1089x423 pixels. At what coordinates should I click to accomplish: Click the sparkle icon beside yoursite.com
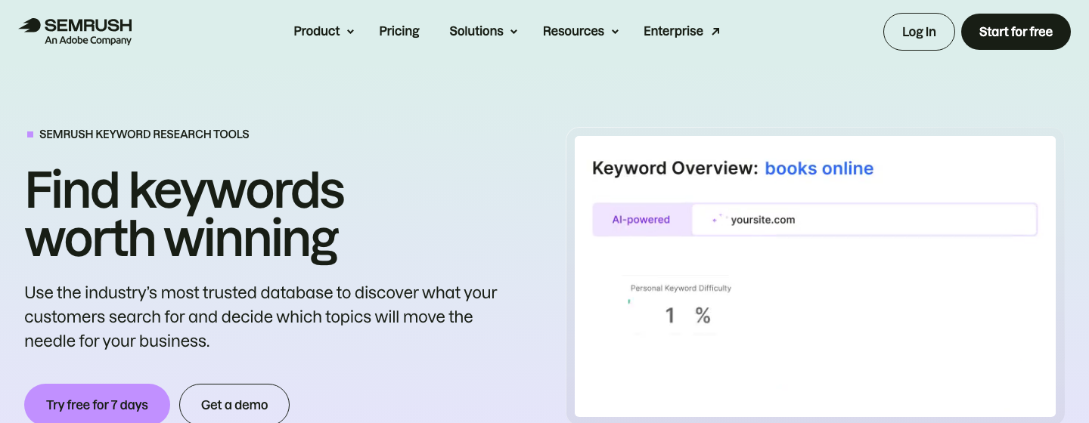pos(719,219)
